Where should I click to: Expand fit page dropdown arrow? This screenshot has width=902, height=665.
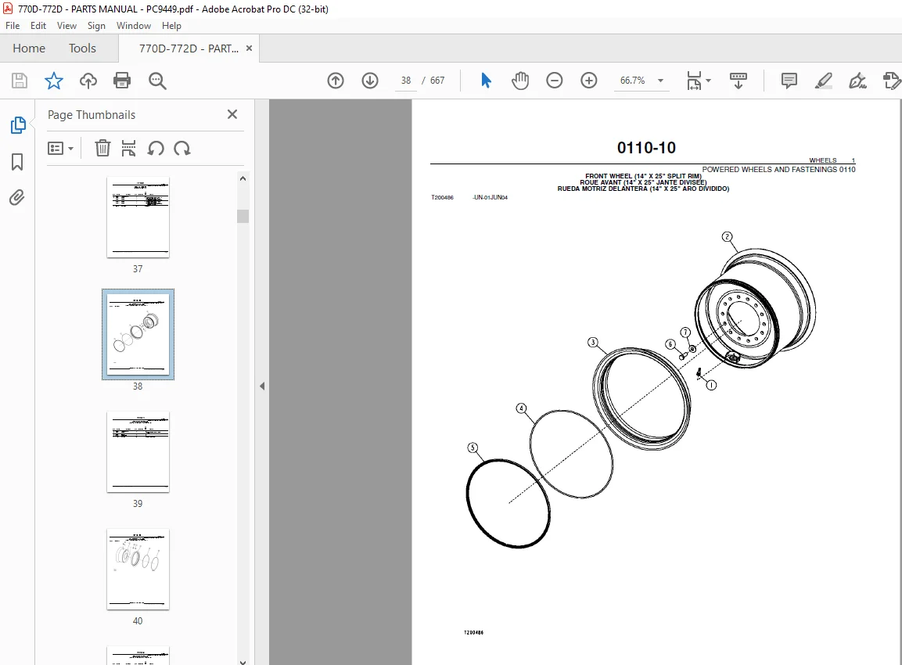point(708,81)
